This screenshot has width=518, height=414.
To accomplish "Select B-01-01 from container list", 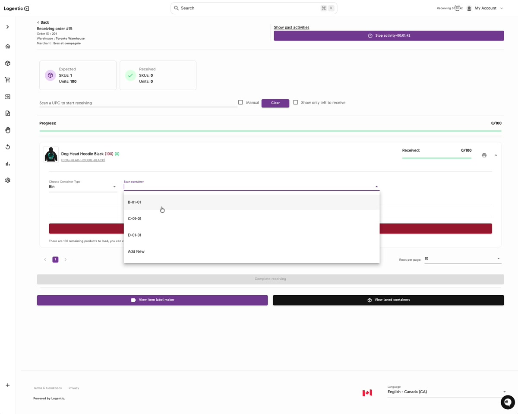I will (252, 202).
